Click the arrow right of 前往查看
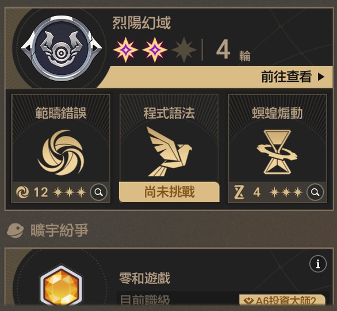 [321, 77]
